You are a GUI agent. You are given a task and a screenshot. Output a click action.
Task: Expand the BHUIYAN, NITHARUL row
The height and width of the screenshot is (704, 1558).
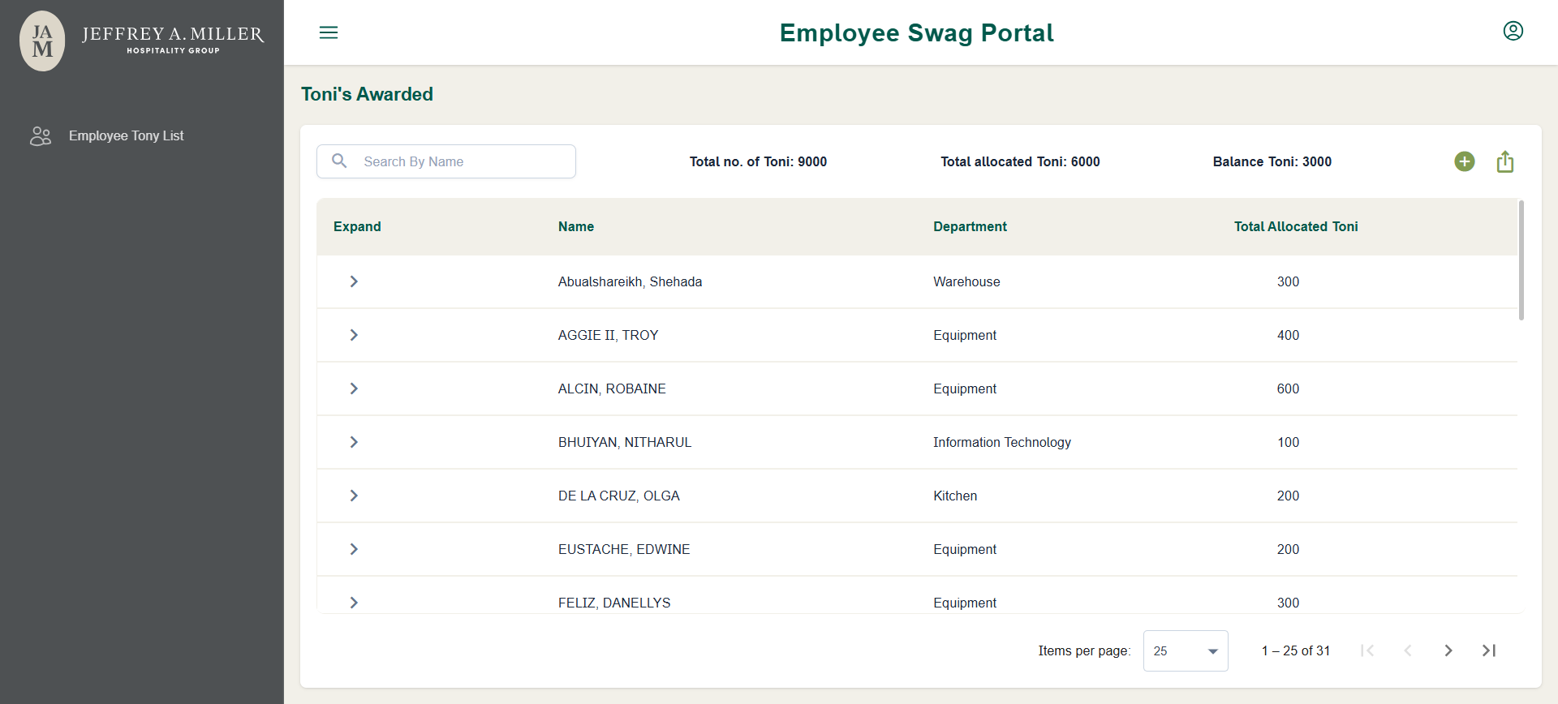click(354, 442)
